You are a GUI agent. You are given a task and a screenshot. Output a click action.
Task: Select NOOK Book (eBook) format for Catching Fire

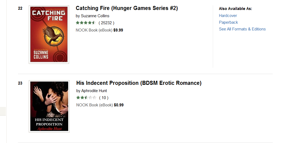[x=94, y=30]
